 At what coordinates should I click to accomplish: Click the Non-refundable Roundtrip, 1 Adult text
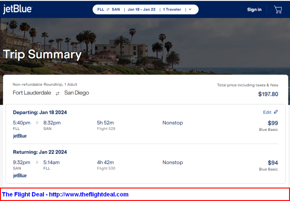(x=45, y=84)
